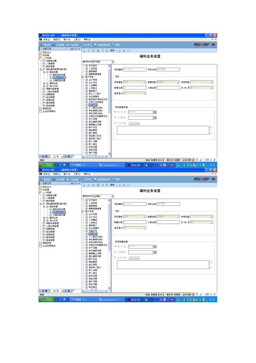Select 公式计算 radio in 医疗保险 window
This screenshot has width=256, height=363.
[x=115, y=123]
